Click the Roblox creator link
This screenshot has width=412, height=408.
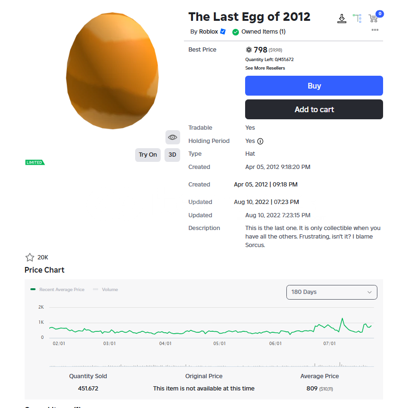[208, 32]
